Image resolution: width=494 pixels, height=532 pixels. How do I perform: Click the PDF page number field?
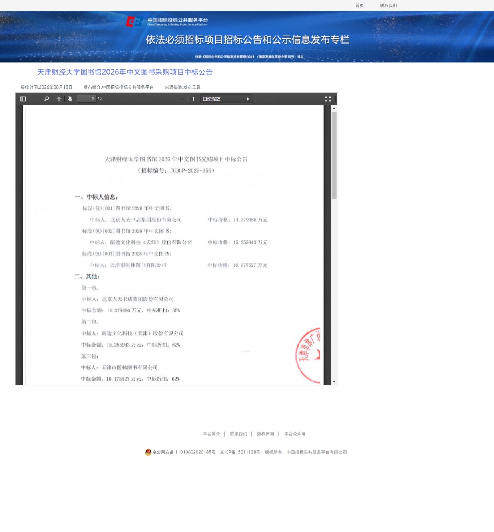[x=86, y=99]
